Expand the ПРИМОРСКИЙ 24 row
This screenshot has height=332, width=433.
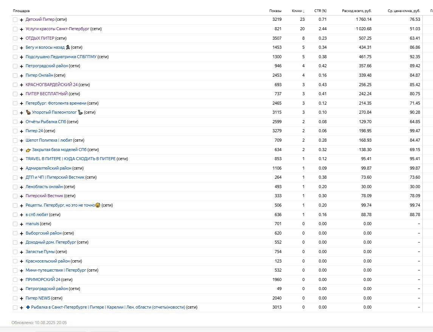point(22,280)
